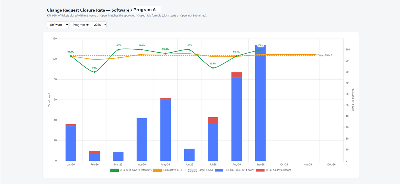
Task: Click the Target 95% line label
Action: 323,55
